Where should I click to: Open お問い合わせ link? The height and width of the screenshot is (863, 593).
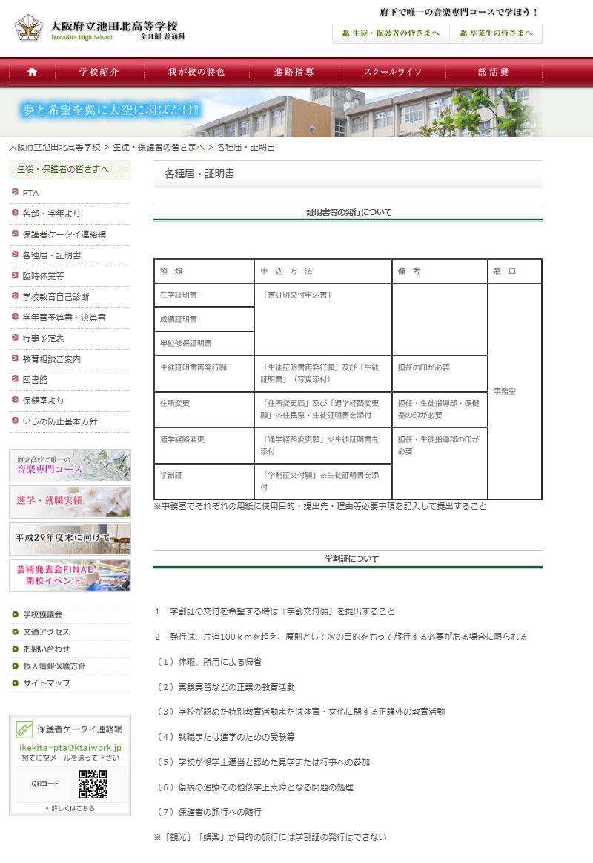46,649
